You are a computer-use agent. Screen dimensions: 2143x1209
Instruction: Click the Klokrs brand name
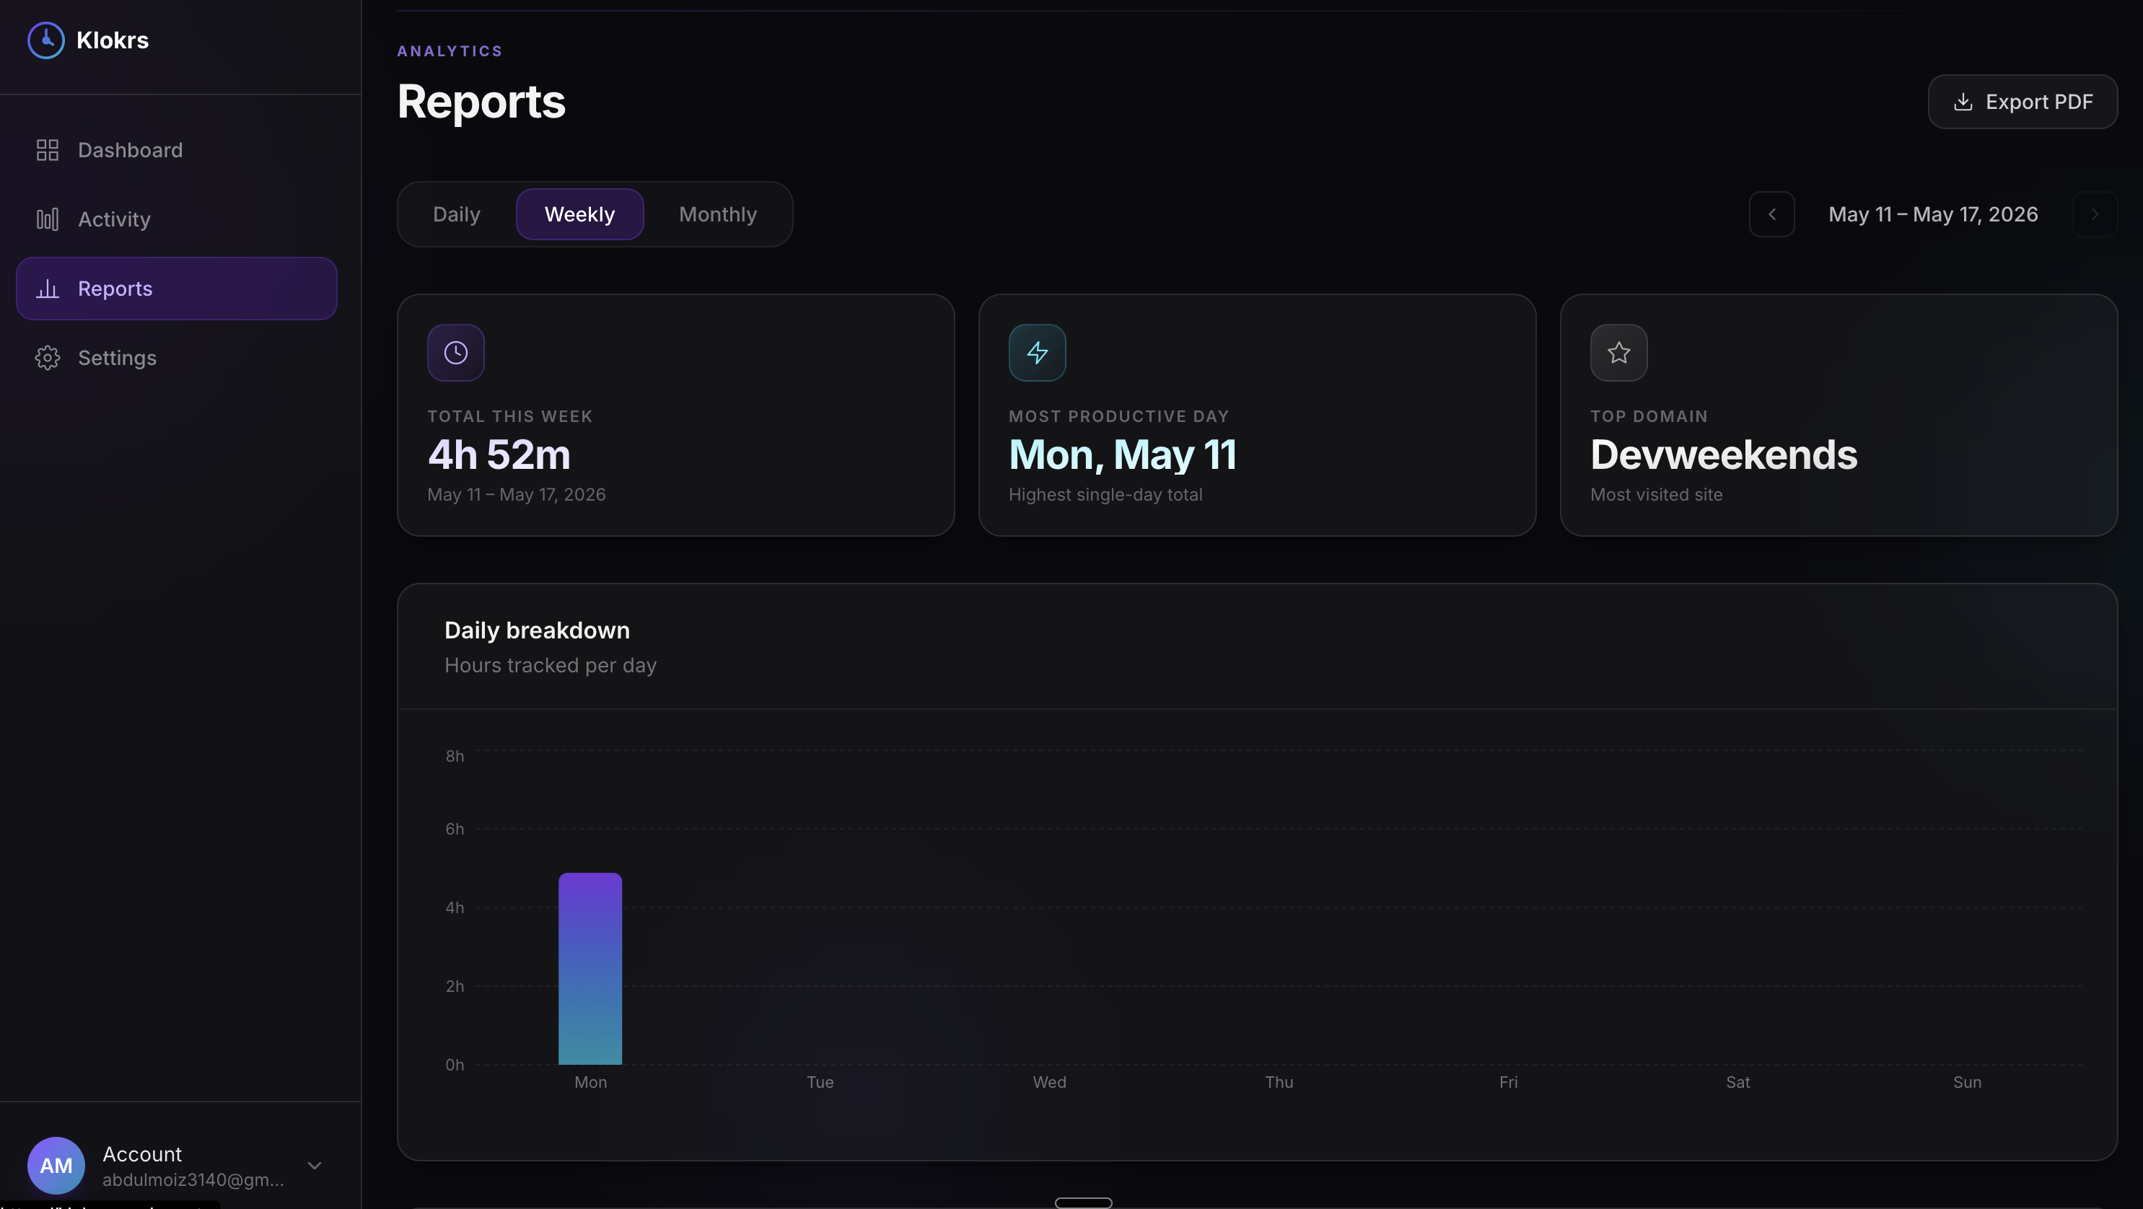[113, 40]
